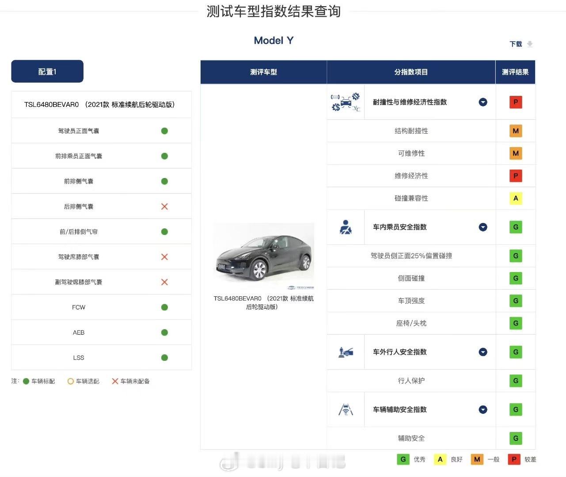Click the P 较差 legend badge
The height and width of the screenshot is (477, 566).
tap(514, 459)
